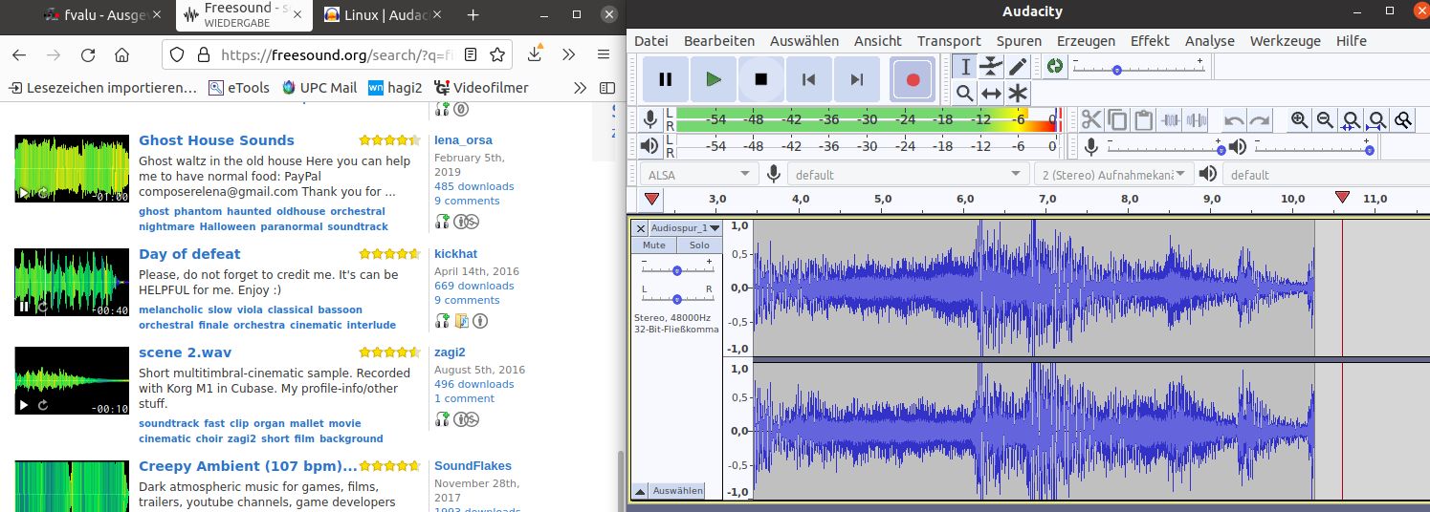Solo the Audiospur track

click(699, 245)
